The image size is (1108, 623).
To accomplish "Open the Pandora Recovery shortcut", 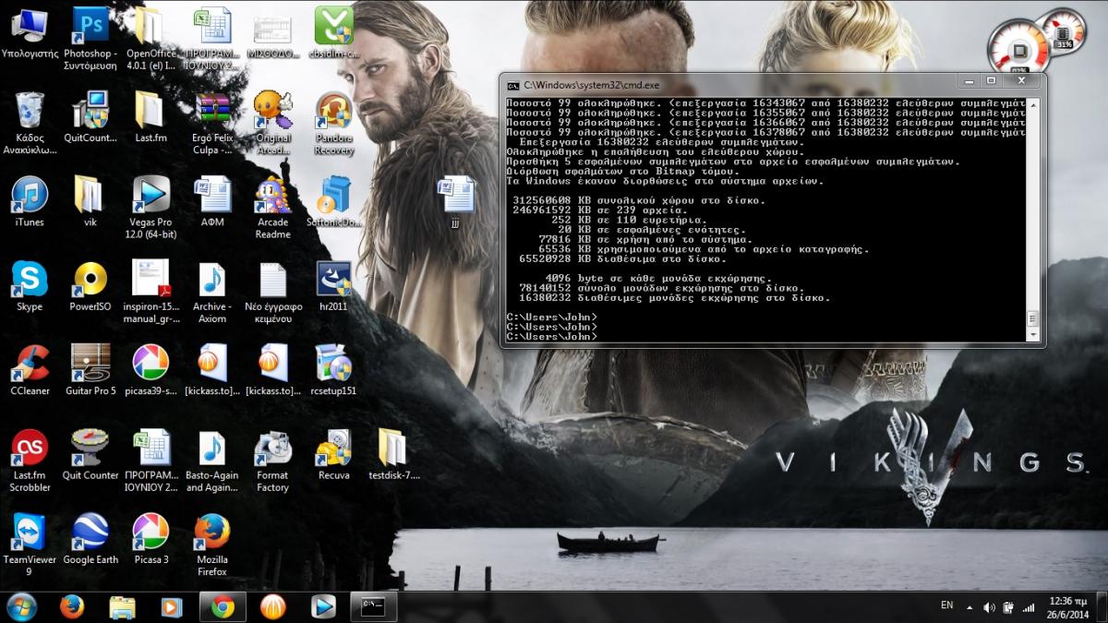I will [334, 111].
